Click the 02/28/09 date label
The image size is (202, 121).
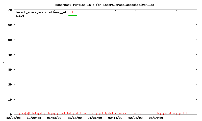coord(136,118)
